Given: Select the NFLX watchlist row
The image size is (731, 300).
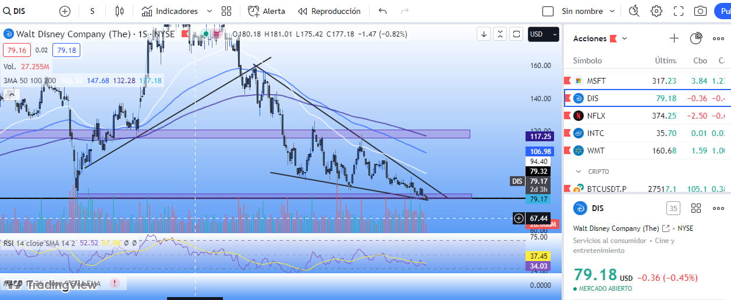Looking at the screenshot, I should (x=647, y=116).
